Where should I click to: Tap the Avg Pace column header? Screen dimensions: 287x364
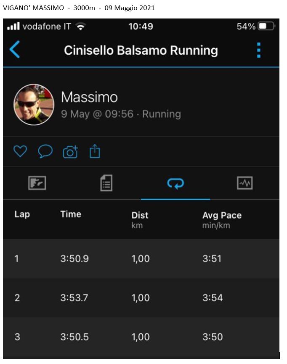222,219
